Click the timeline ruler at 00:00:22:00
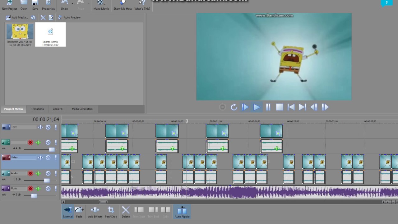The image size is (398, 224). (x=293, y=121)
